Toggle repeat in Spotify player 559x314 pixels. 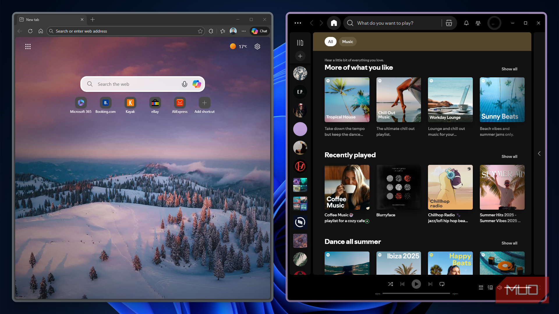(x=442, y=284)
